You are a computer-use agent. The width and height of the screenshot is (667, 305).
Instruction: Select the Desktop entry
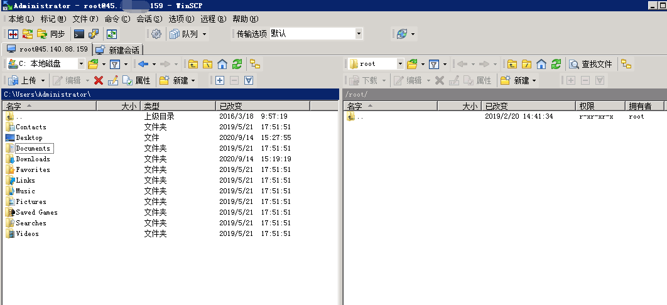point(29,137)
